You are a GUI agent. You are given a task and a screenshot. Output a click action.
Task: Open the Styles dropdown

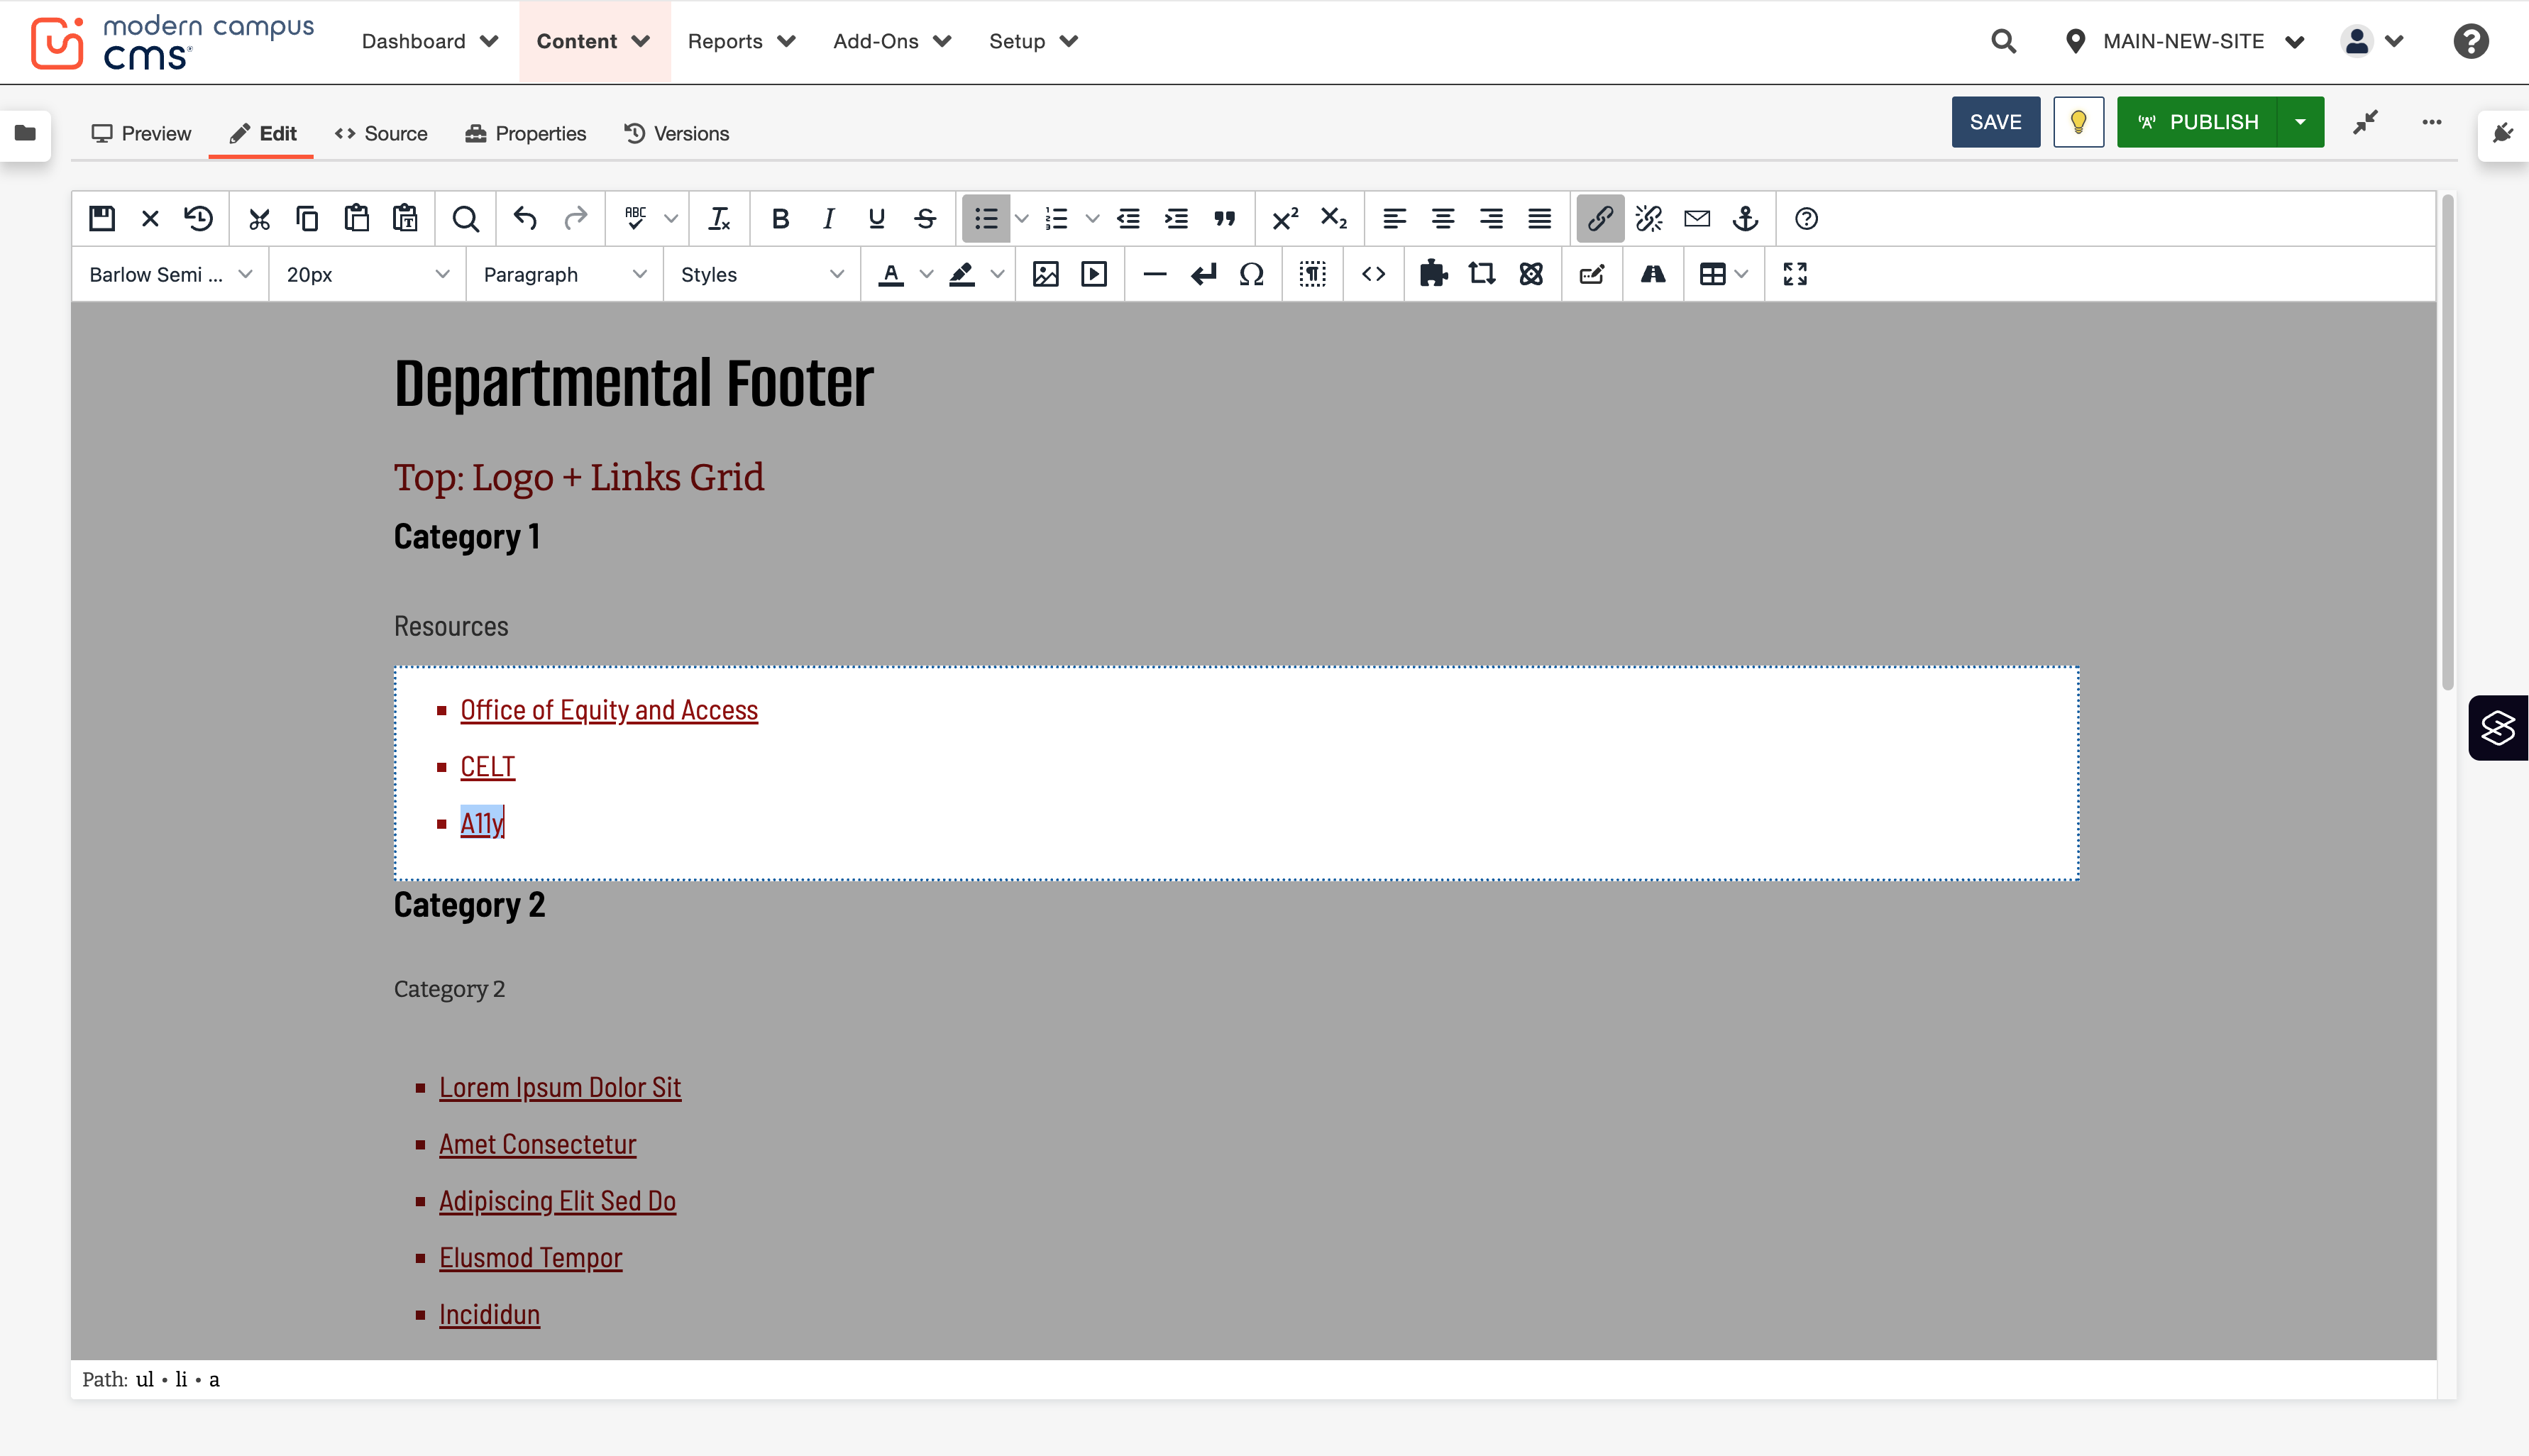tap(761, 274)
